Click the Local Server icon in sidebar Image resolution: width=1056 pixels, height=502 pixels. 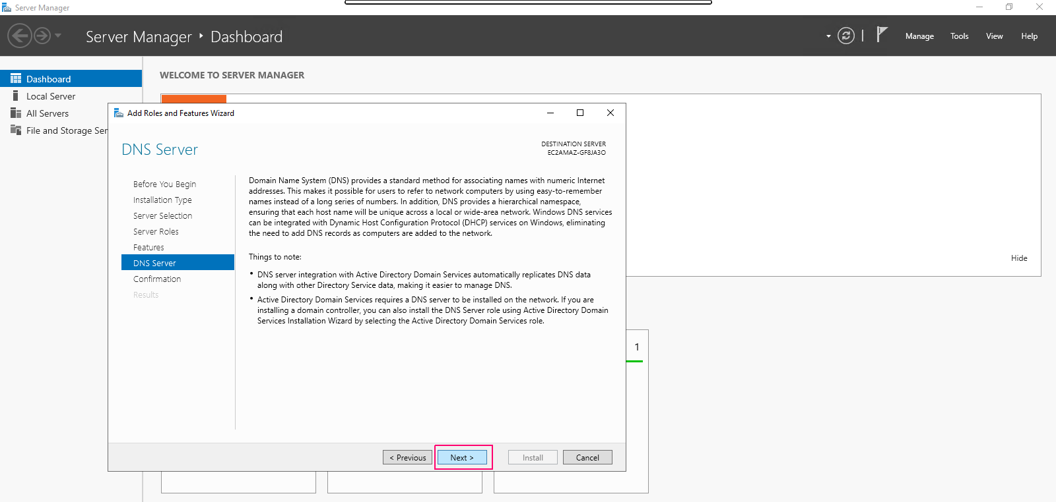point(16,96)
